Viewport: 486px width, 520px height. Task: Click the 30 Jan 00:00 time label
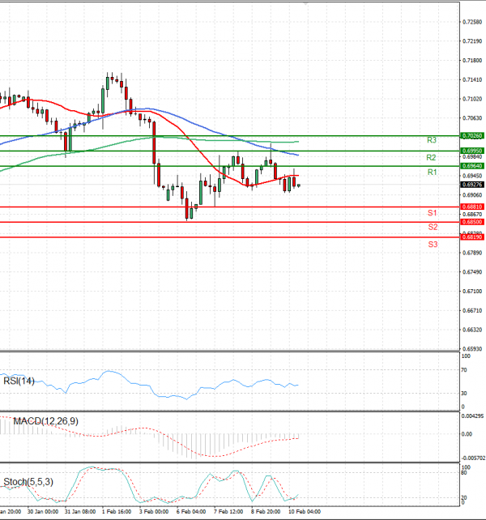pos(43,512)
